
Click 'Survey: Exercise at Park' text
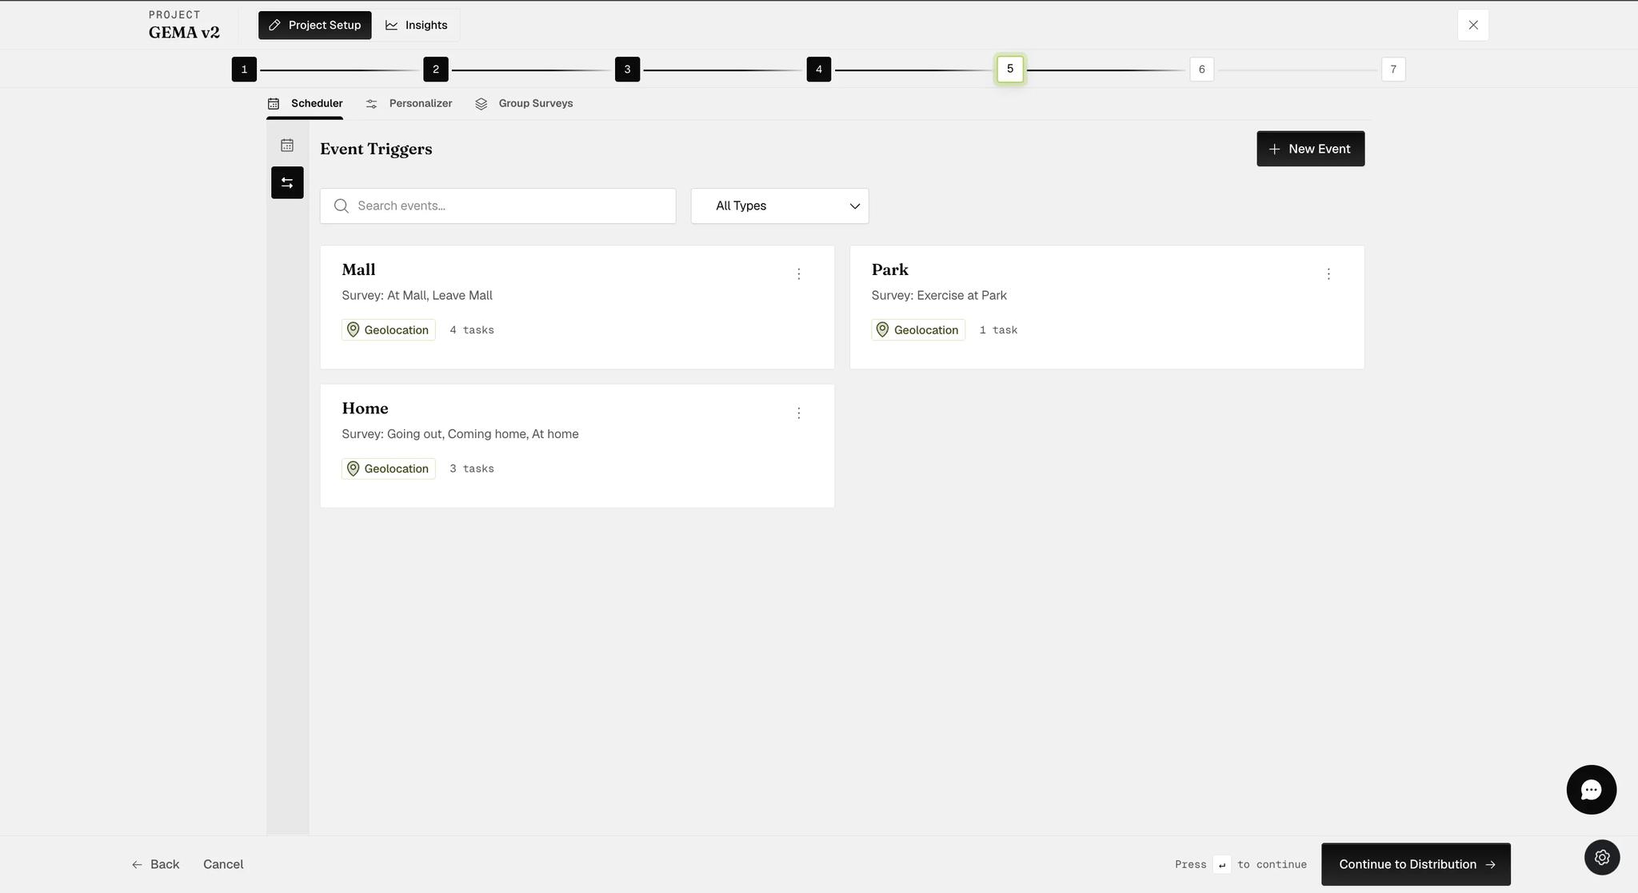point(939,296)
